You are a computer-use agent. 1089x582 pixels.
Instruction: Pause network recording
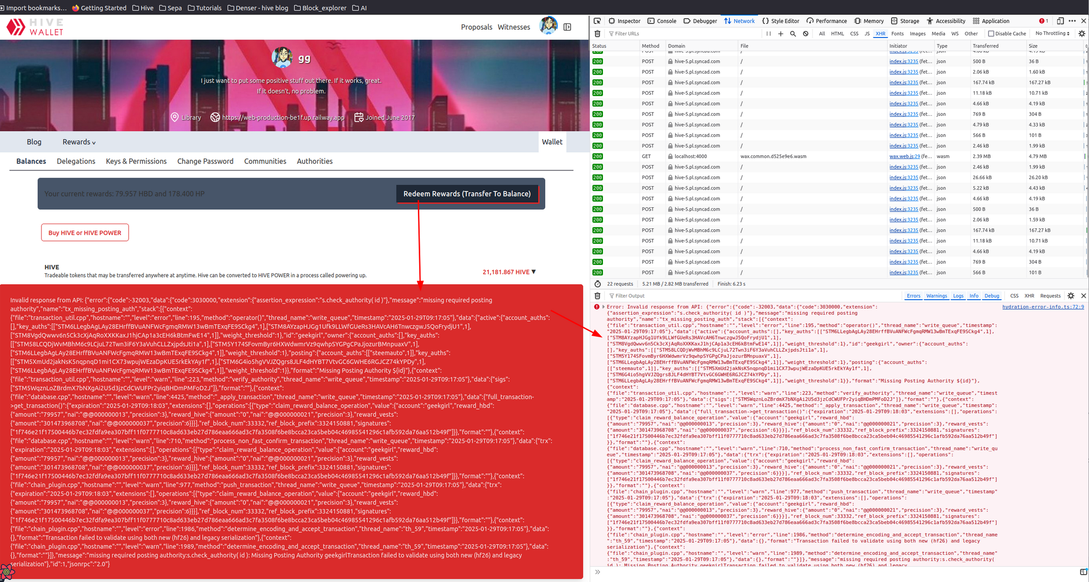tap(768, 34)
